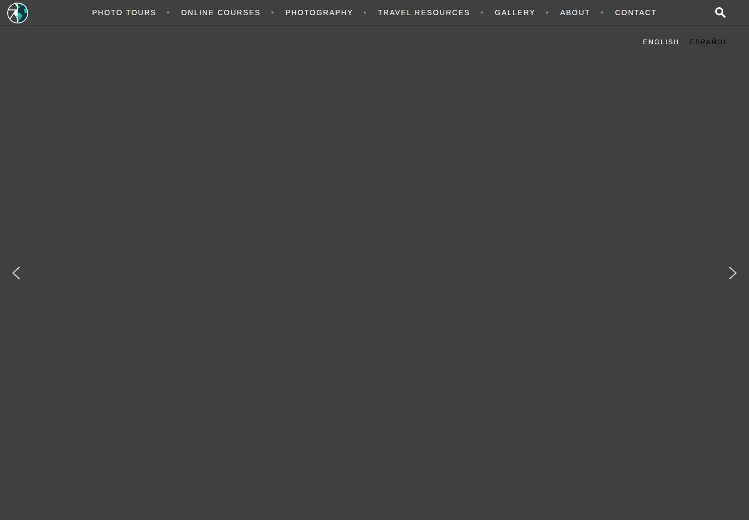Switch the site language to English
The height and width of the screenshot is (520, 749).
point(661,42)
